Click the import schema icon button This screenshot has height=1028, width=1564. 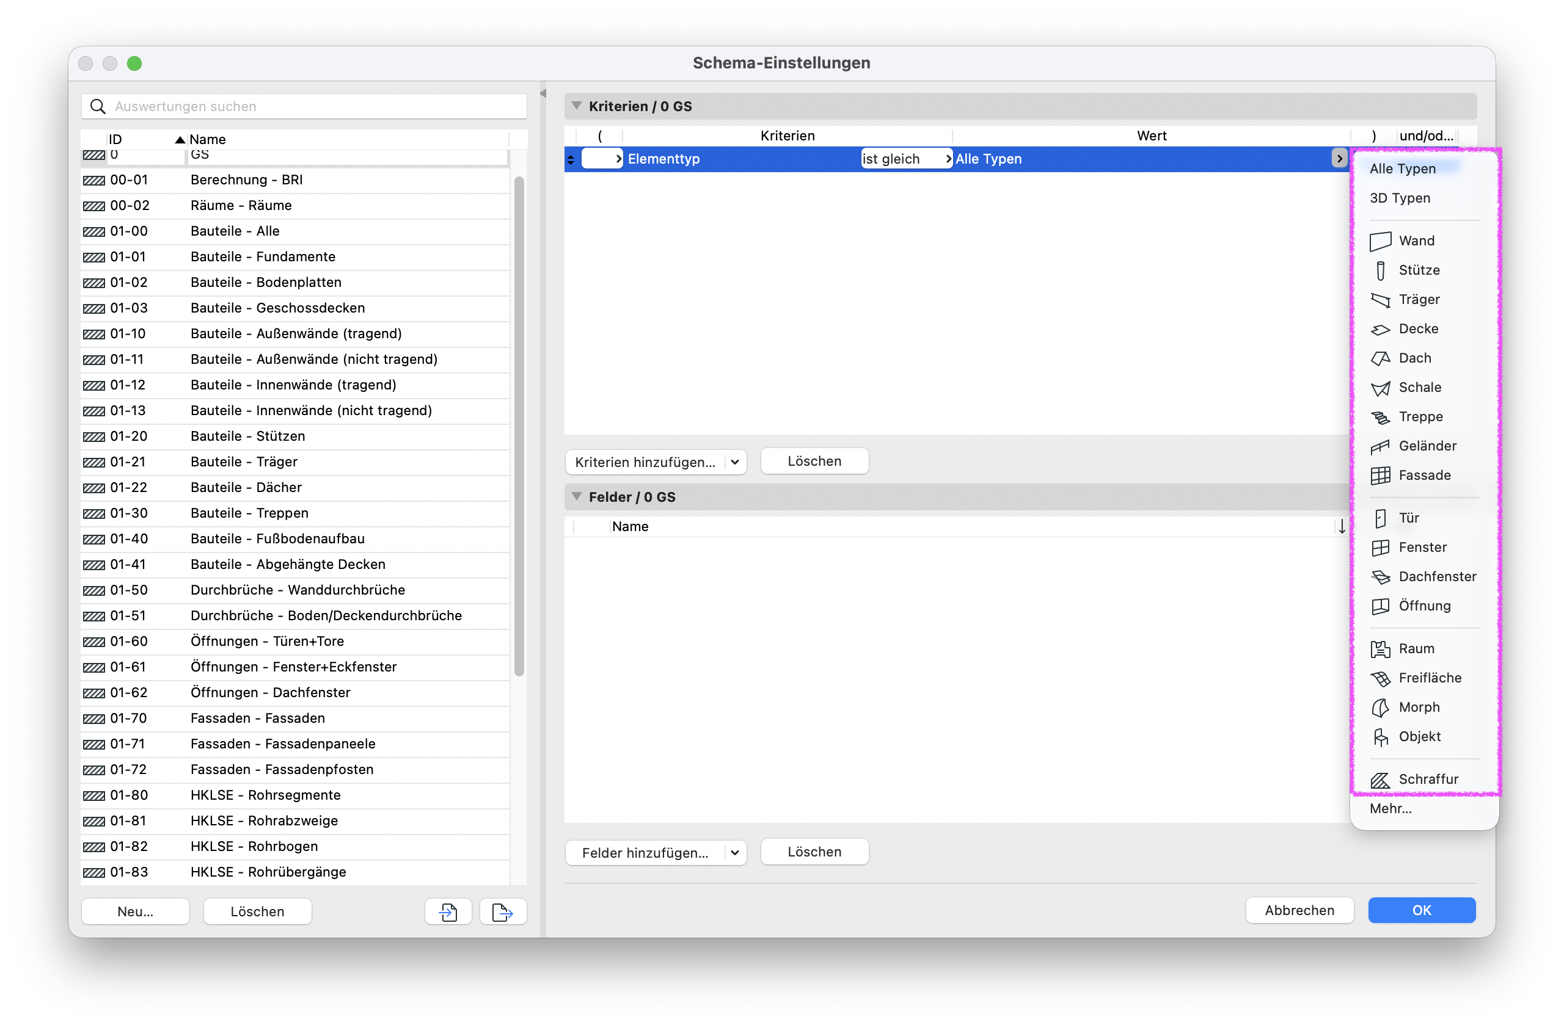click(x=448, y=911)
